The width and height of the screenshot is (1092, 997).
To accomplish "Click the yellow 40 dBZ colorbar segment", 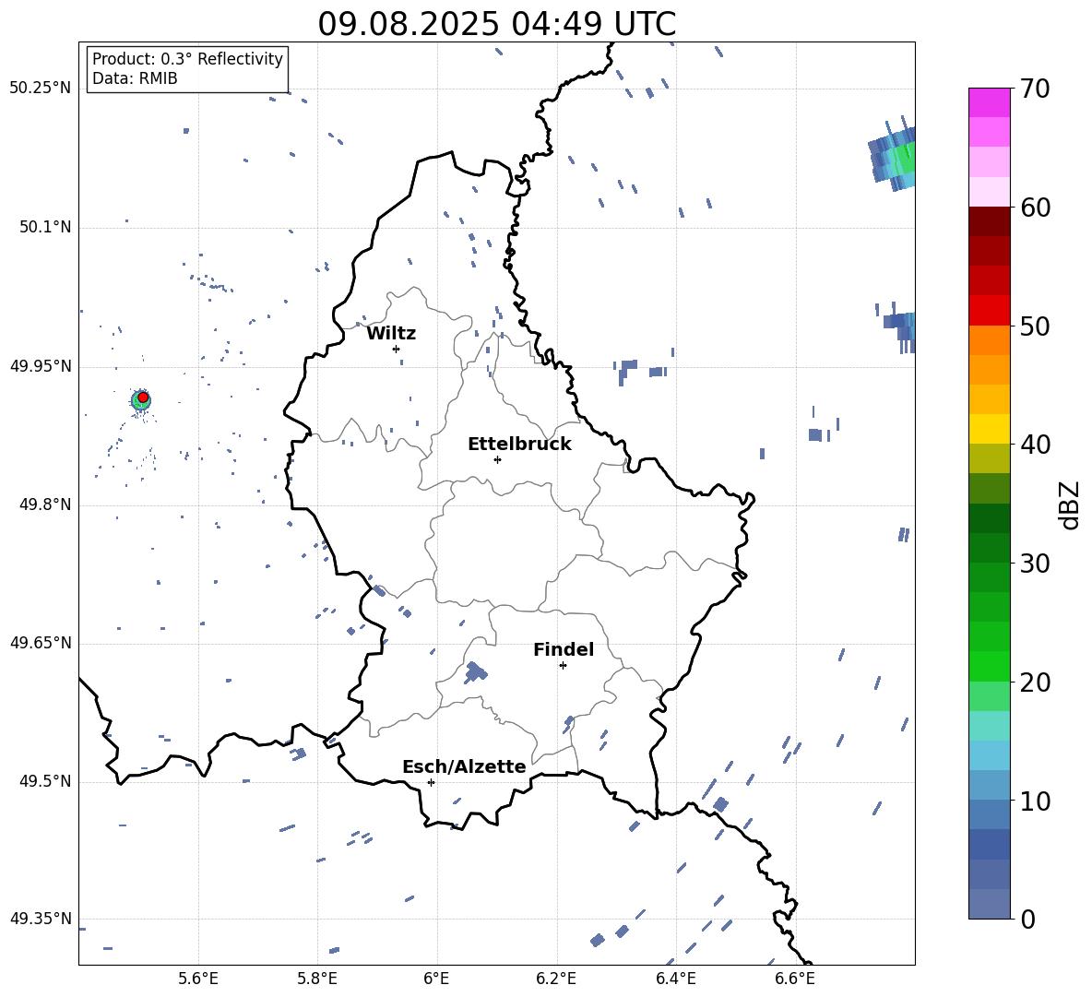I will 989,429.
